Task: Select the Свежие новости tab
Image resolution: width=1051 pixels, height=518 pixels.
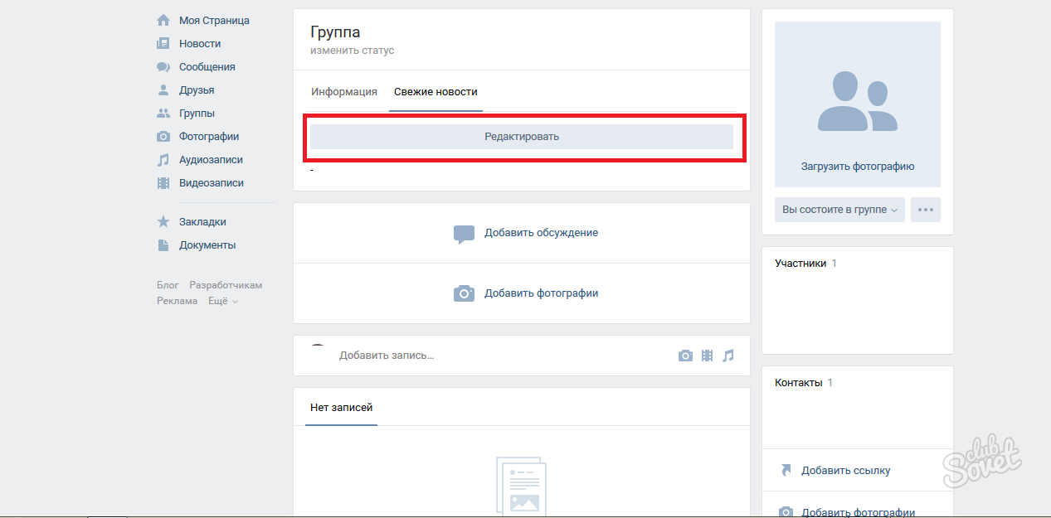Action: [x=435, y=92]
